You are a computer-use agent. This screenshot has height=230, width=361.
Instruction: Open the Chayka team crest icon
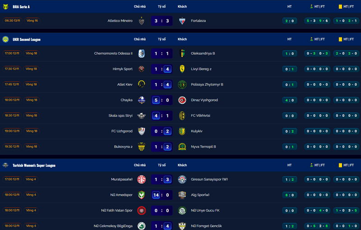(x=141, y=100)
